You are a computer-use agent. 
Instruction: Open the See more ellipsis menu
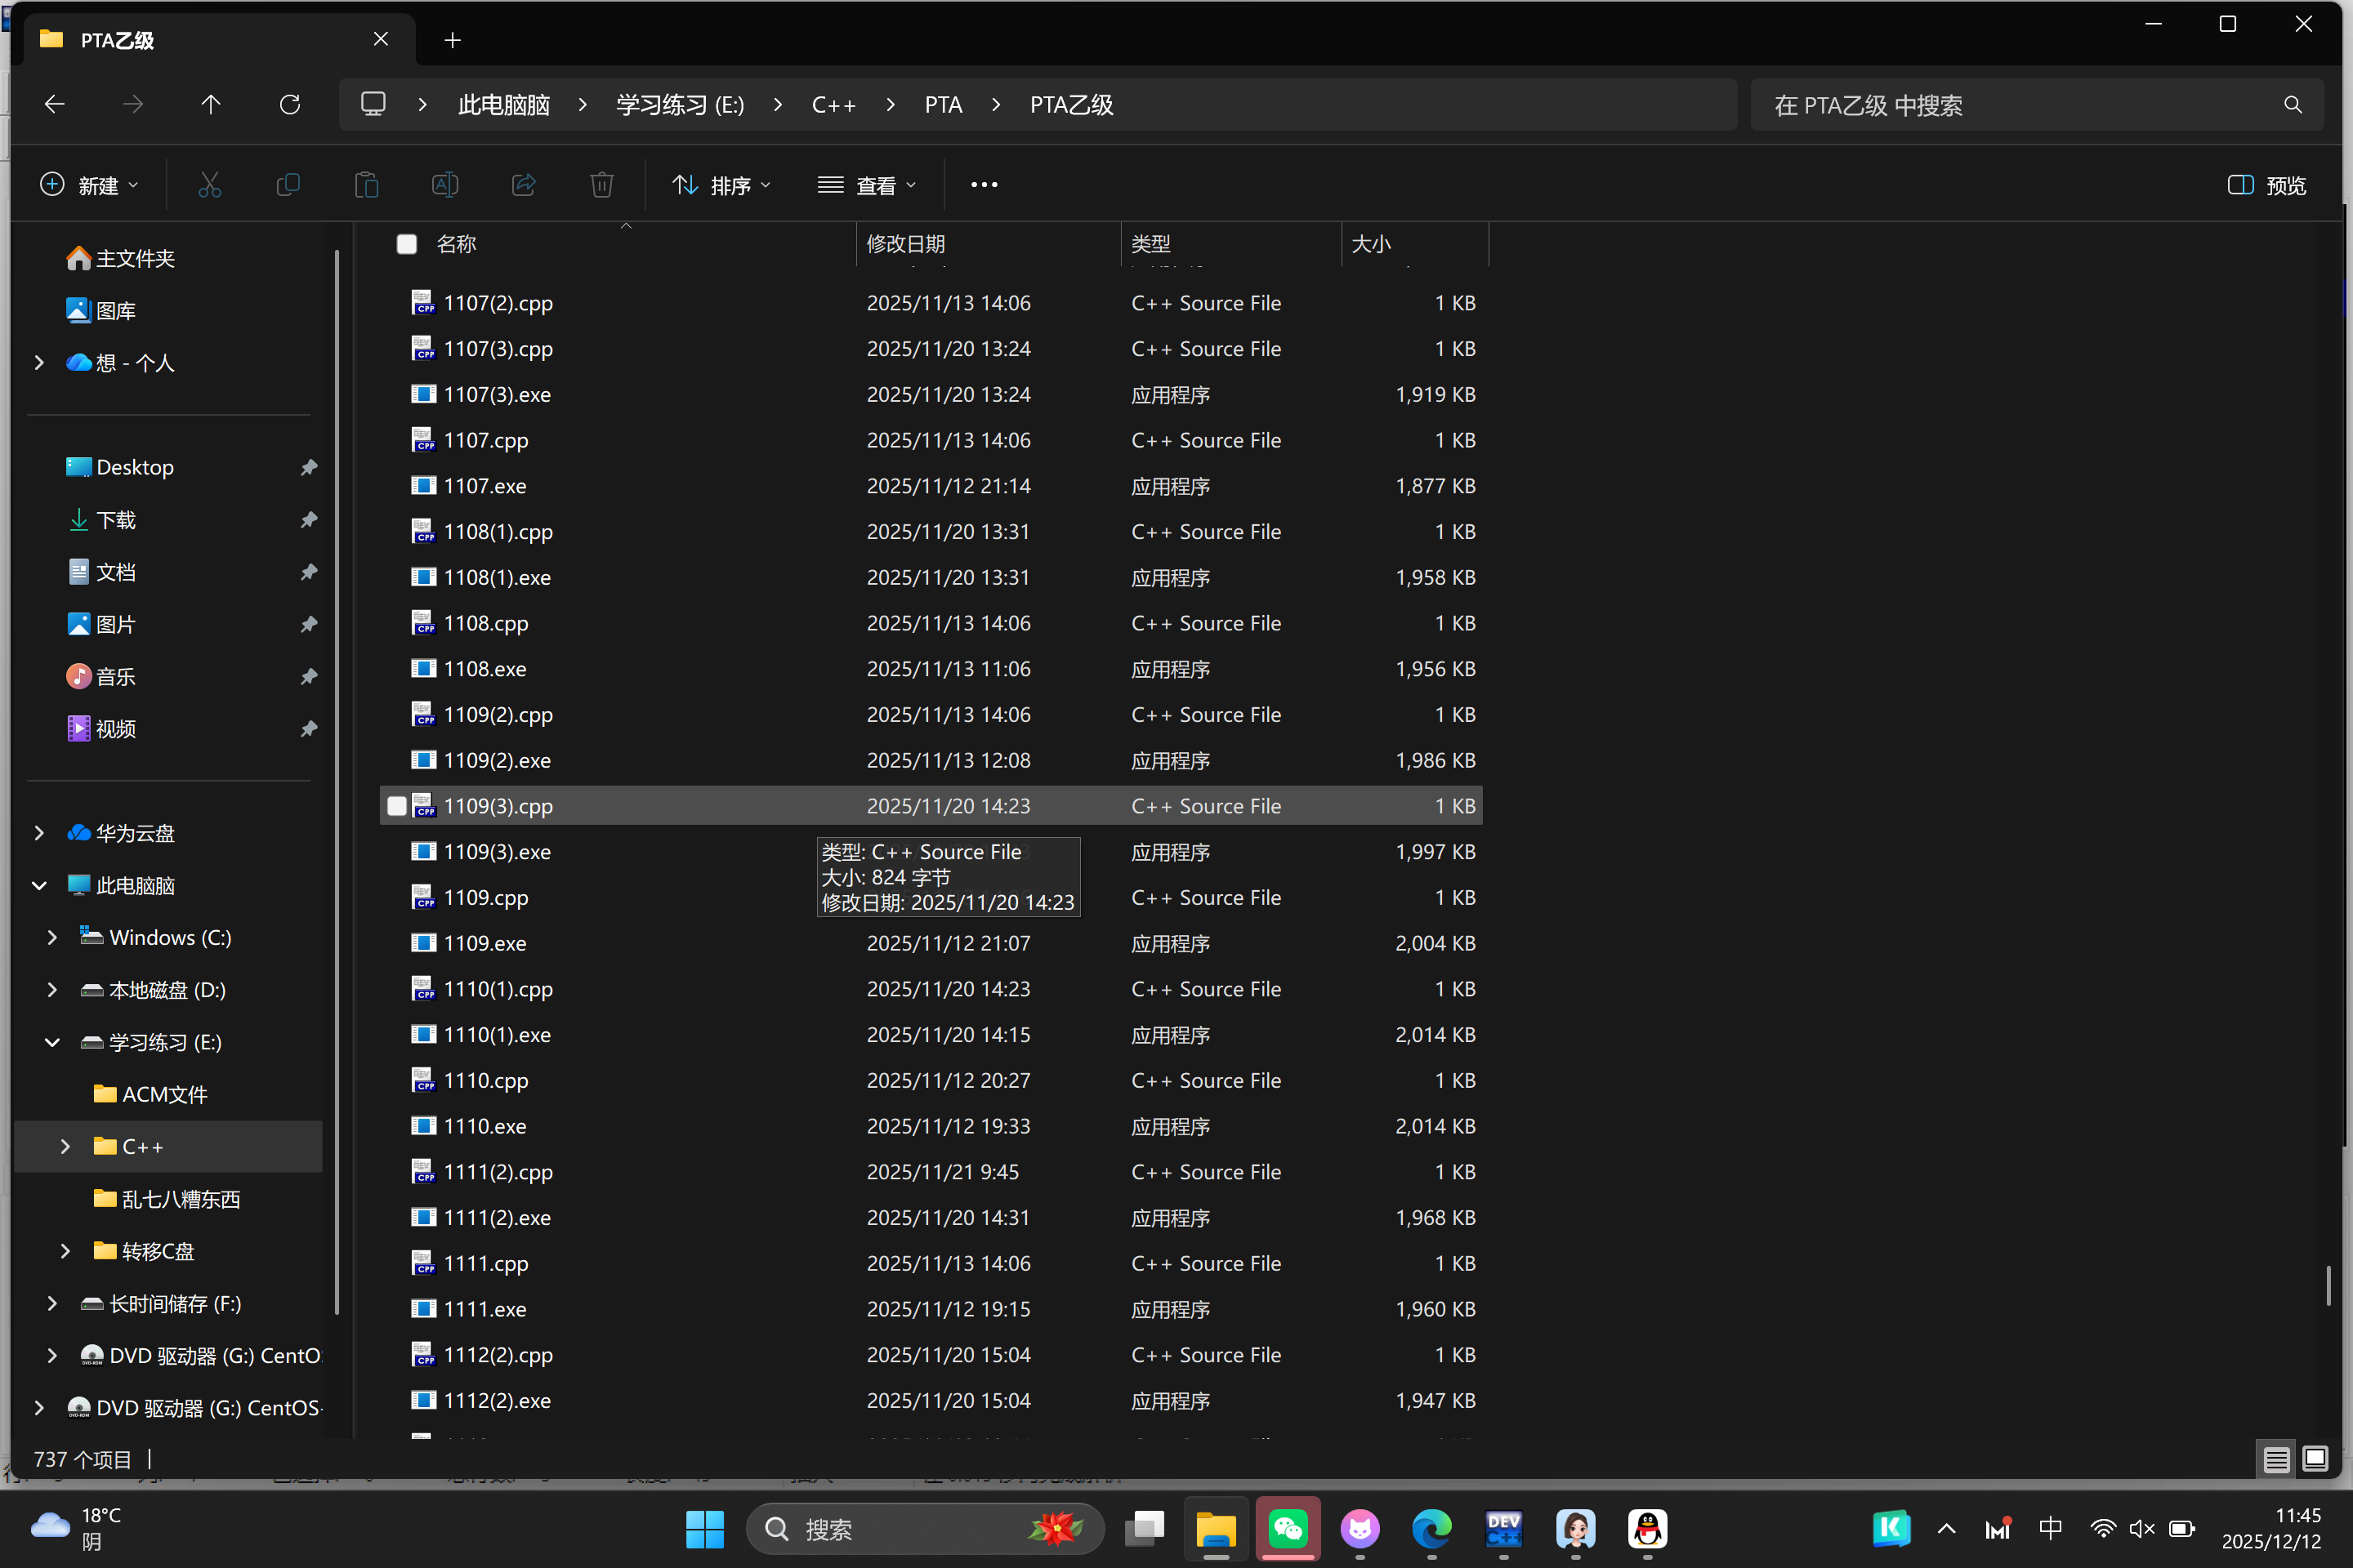tap(984, 185)
